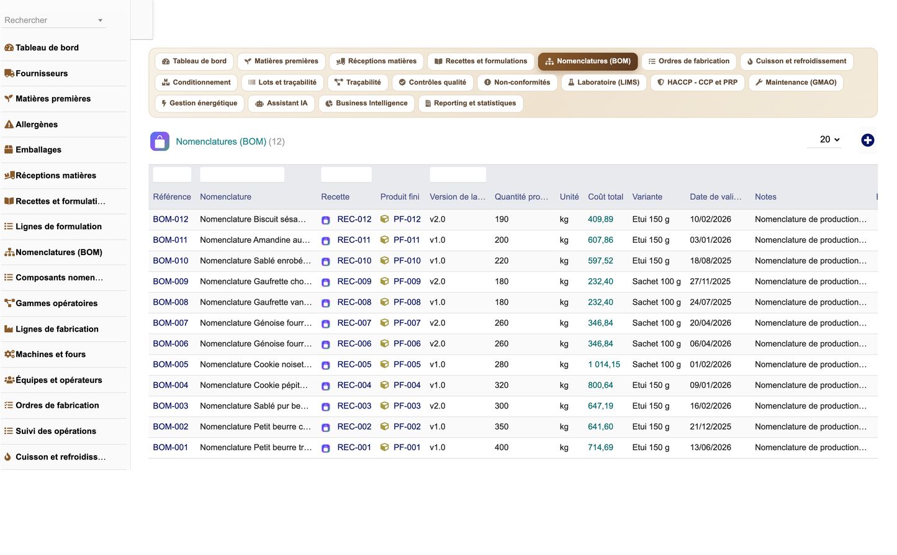Open Reporting et statistiques tab
The height and width of the screenshot is (555, 897).
coord(471,104)
